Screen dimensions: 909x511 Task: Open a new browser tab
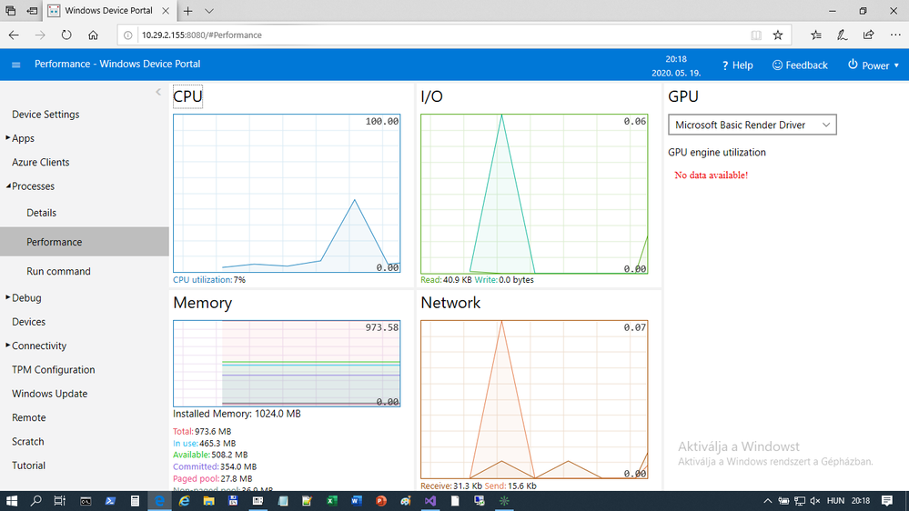pos(187,10)
